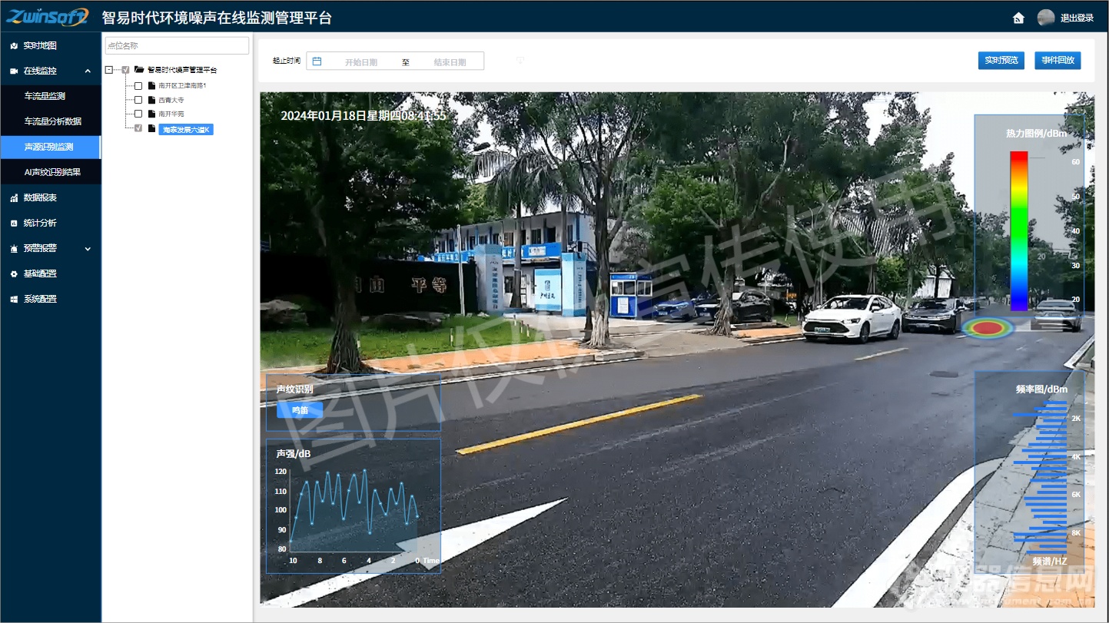
Task: Click file icon beside 海泰发展六道K
Action: pyautogui.click(x=151, y=128)
